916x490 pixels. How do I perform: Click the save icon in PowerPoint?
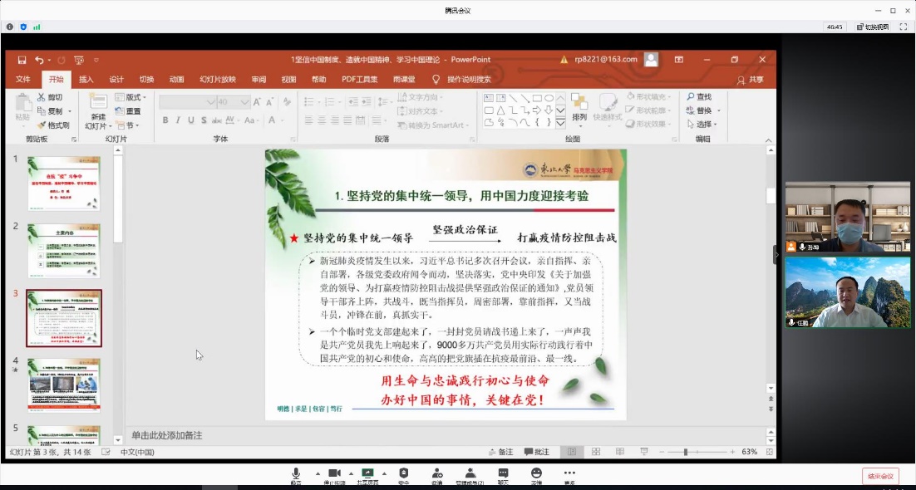coord(21,60)
